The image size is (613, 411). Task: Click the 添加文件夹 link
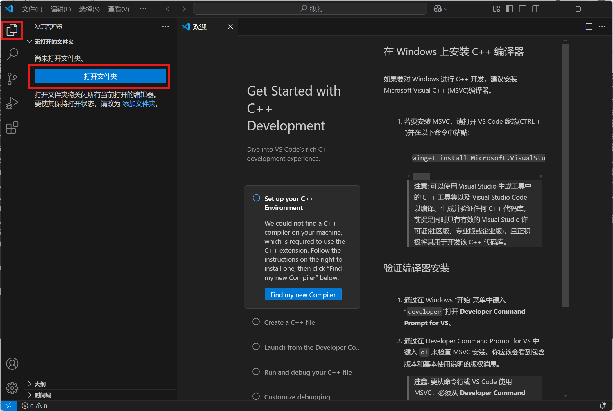139,104
